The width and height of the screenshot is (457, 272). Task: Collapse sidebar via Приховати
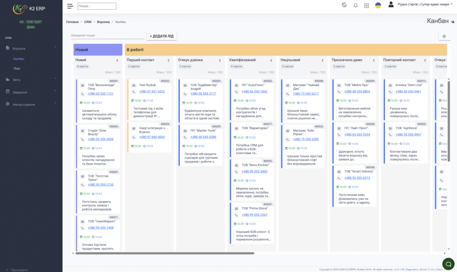click(17, 270)
